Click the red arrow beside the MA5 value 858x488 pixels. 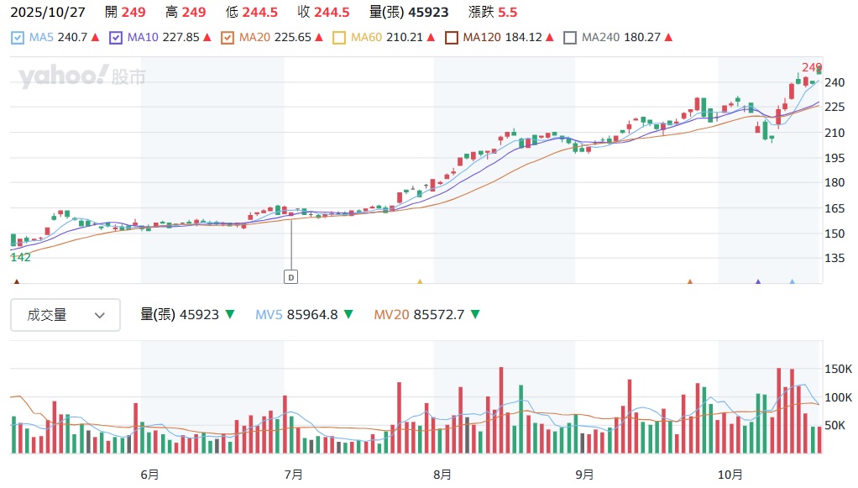click(95, 38)
